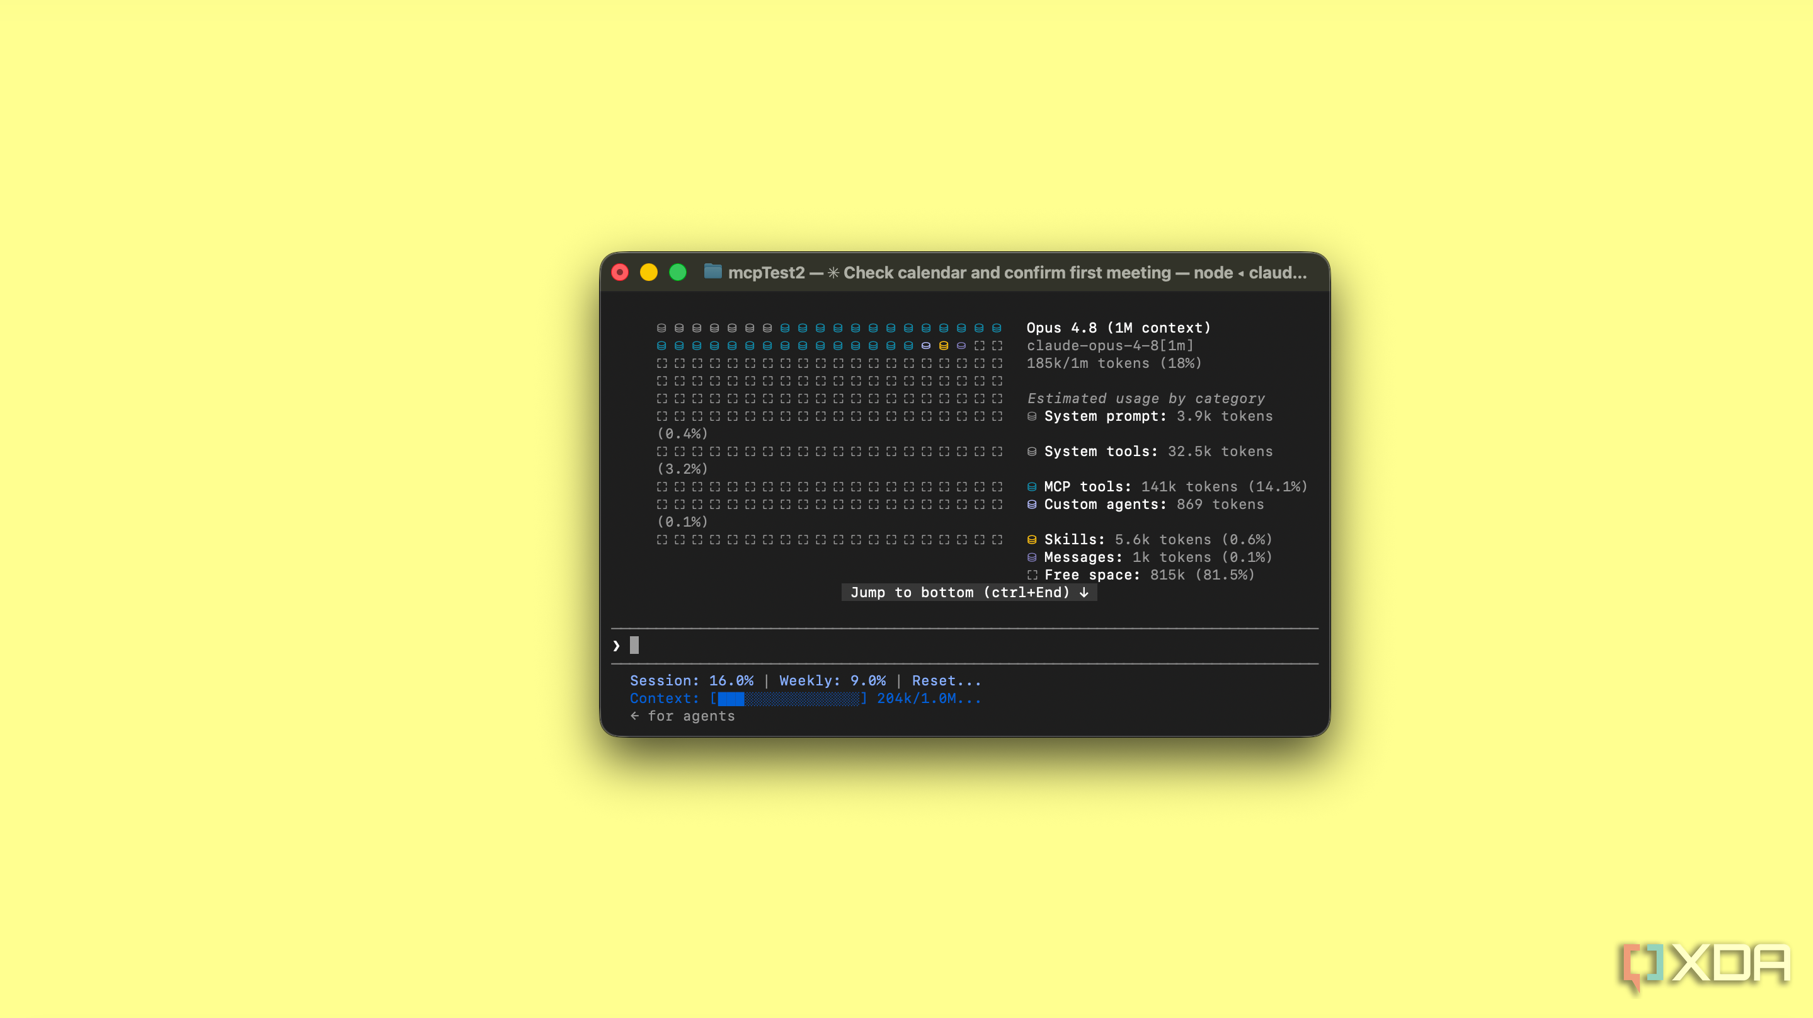Click the yellow Skills token in the grid
Screen dimensions: 1813x1018
click(x=944, y=346)
